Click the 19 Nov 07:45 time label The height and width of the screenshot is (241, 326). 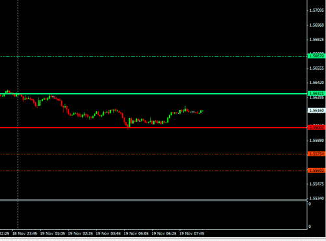coord(192,234)
